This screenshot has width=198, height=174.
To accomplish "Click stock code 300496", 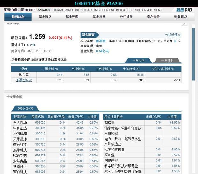I will tap(40, 128).
